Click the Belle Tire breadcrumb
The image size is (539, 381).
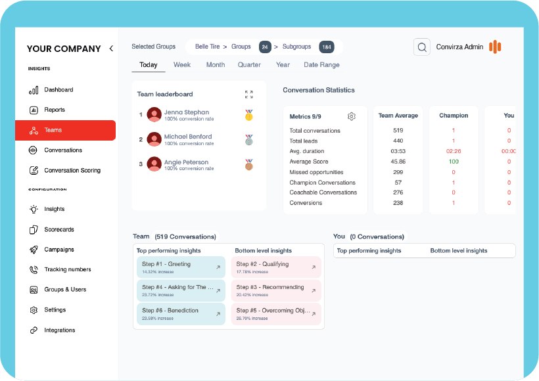click(207, 47)
